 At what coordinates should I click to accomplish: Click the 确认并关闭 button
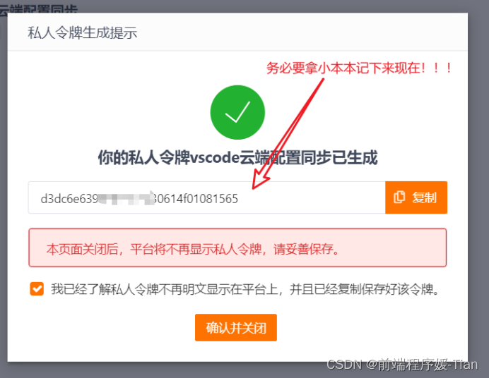pos(236,328)
